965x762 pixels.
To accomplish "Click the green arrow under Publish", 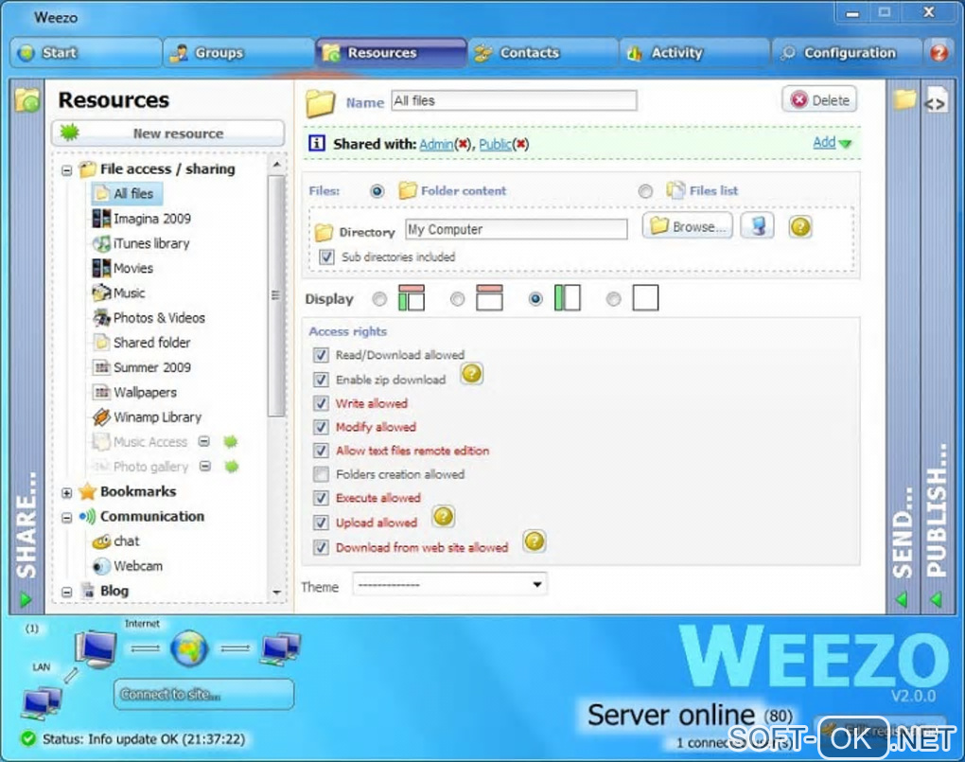I will [936, 599].
